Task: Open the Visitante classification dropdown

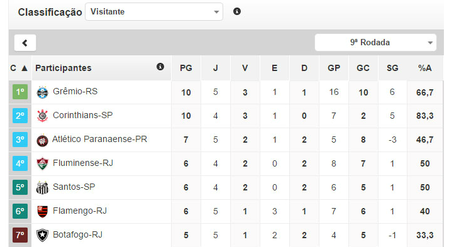Action: [154, 12]
